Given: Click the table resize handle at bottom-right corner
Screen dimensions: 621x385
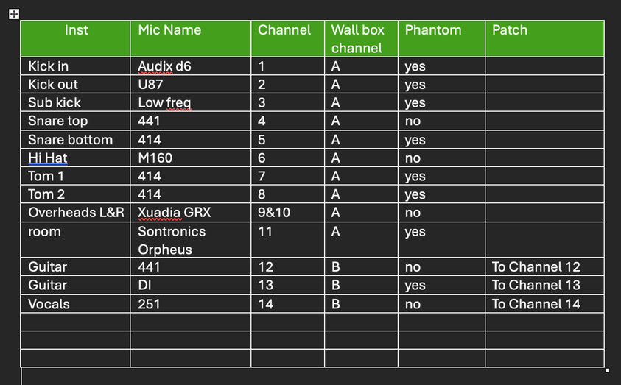Looking at the screenshot, I should pyautogui.click(x=606, y=370).
